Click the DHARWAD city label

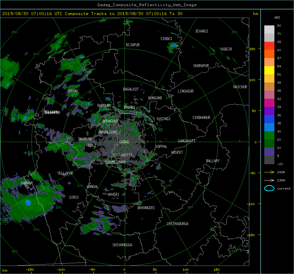[x=85, y=139]
